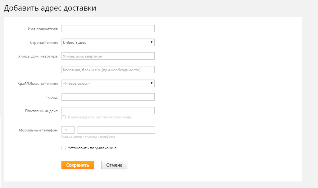Click the Мобильный телефон label
Screen dimensions: 318x188
39,130
